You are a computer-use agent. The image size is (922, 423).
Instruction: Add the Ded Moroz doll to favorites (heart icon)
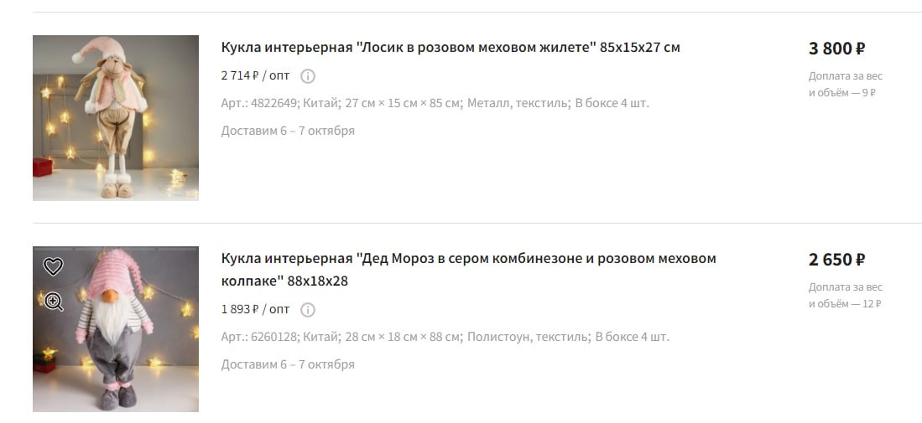[54, 267]
